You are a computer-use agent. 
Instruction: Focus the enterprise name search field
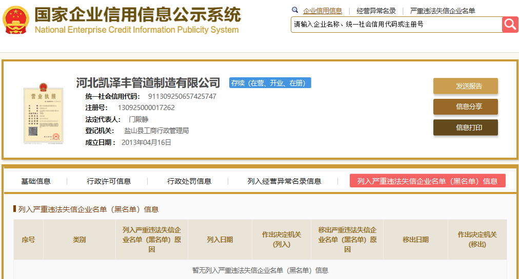coord(396,25)
